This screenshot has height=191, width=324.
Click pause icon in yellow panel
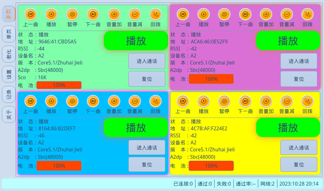(224, 101)
